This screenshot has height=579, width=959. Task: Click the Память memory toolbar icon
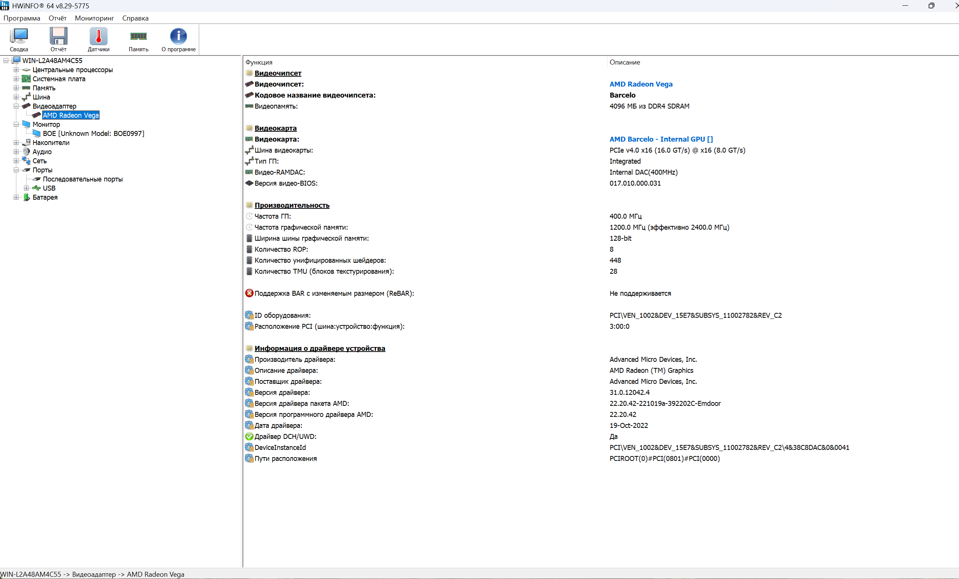[138, 36]
